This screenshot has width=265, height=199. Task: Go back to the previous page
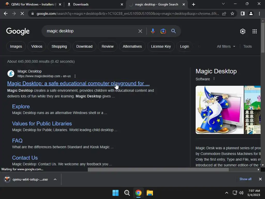pos(6,13)
